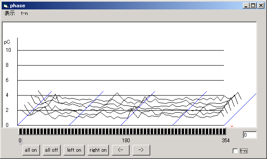Image resolution: width=267 pixels, height=159 pixels.
Task: Minimize the phase window
Action: click(246, 6)
